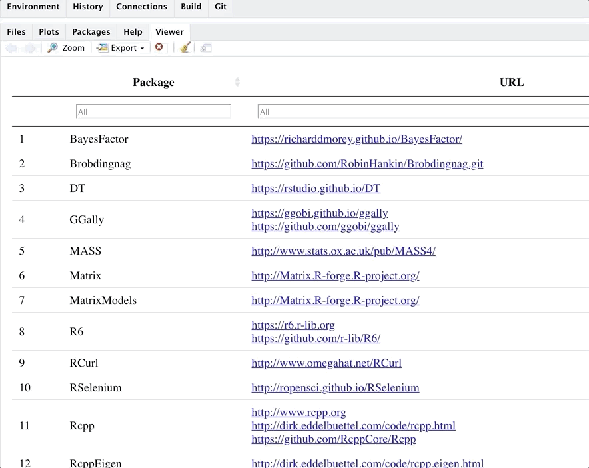The width and height of the screenshot is (589, 468).
Task: Open the BayesFactor github.io link
Action: point(357,139)
